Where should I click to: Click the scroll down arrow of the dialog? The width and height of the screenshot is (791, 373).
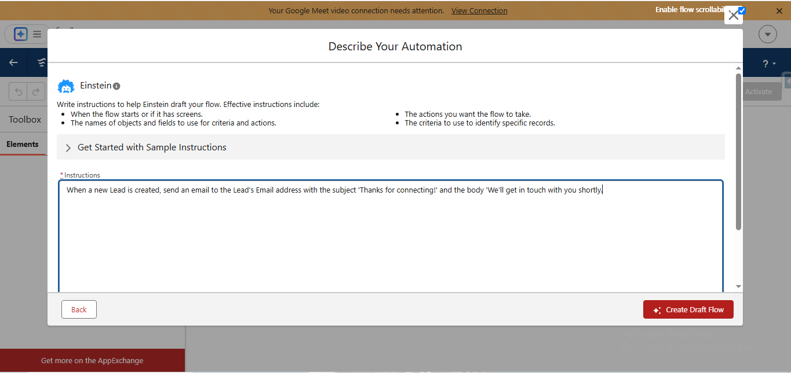pos(738,286)
